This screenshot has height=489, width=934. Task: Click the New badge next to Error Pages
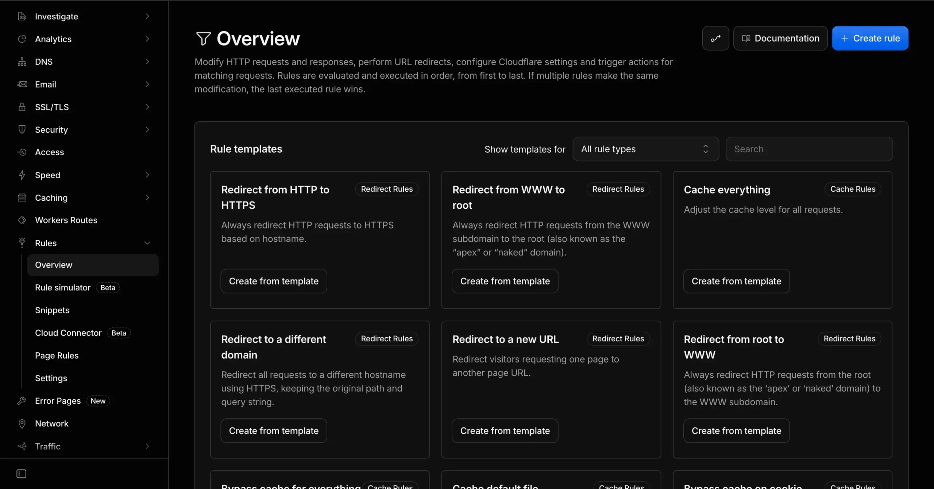coord(98,401)
